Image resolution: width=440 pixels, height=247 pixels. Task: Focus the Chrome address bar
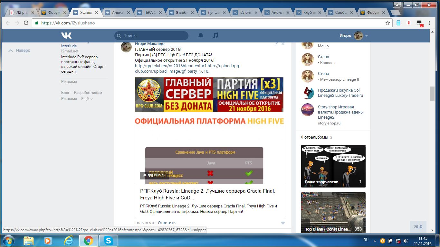point(212,23)
